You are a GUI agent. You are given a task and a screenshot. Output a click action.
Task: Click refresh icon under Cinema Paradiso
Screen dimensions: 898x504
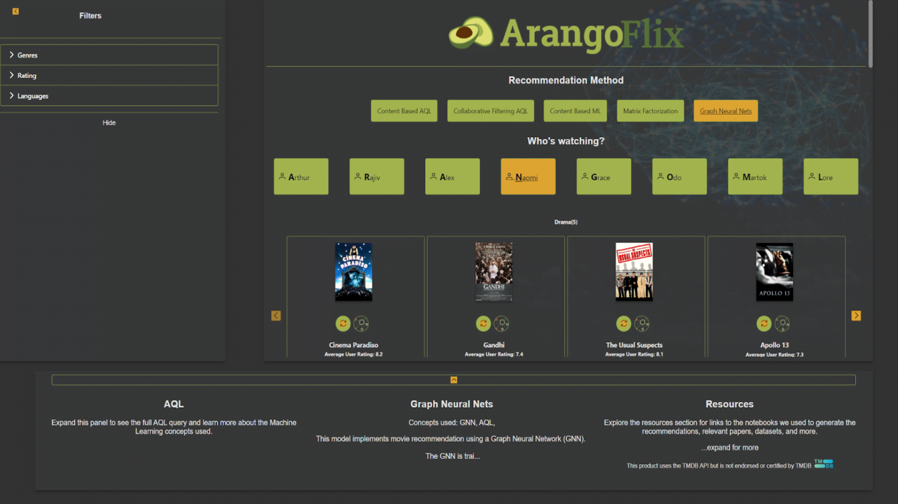(343, 323)
